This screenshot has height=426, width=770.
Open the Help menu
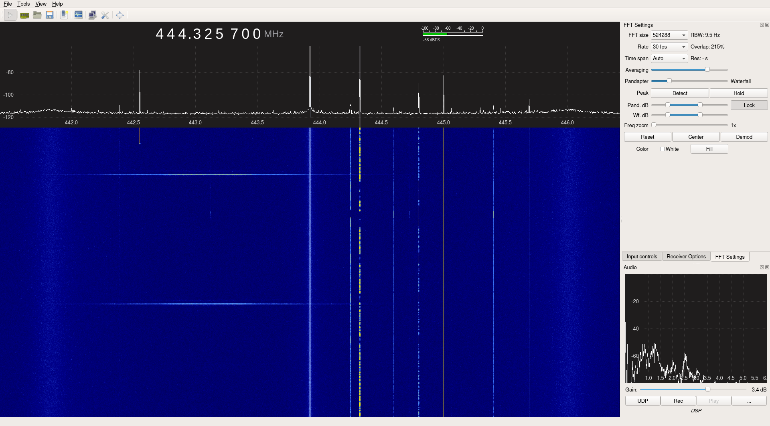click(x=57, y=4)
